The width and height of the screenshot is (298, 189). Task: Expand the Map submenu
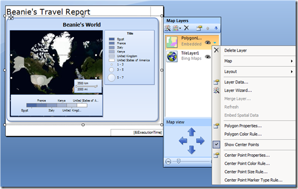[x=254, y=61]
